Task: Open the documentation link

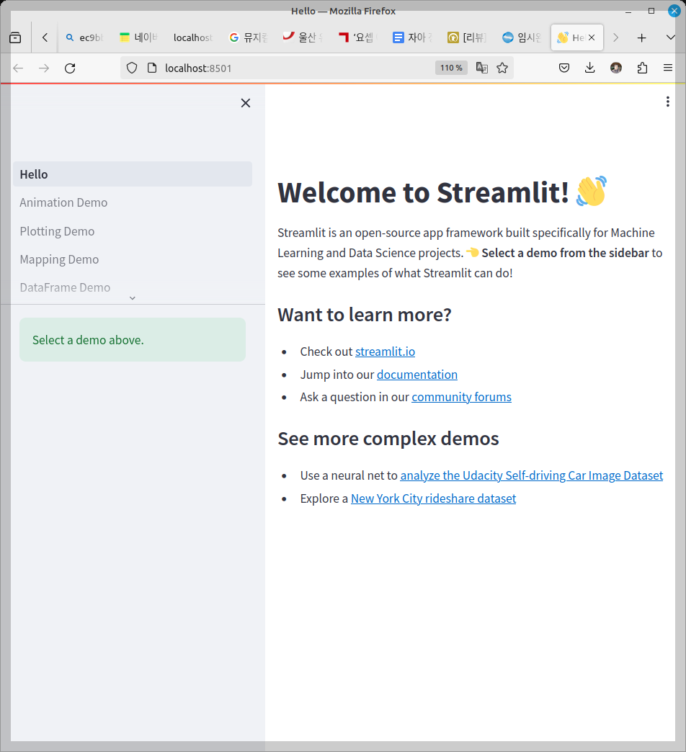Action: point(417,375)
